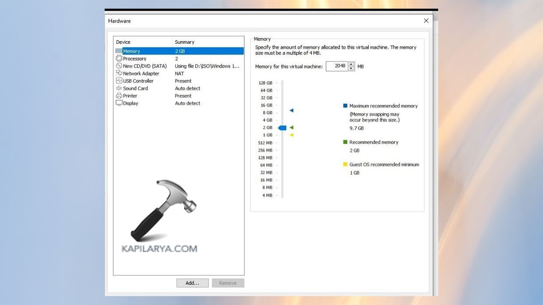543x305 pixels.
Task: Increase memory with the up stepper arrow
Action: pyautogui.click(x=352, y=64)
